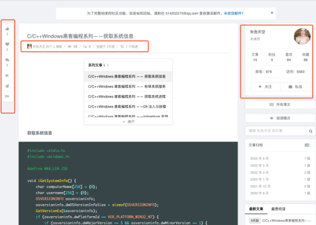Switch to the 最新文章 tab
Image resolution: width=316 pixels, height=225 pixels.
pos(256,209)
